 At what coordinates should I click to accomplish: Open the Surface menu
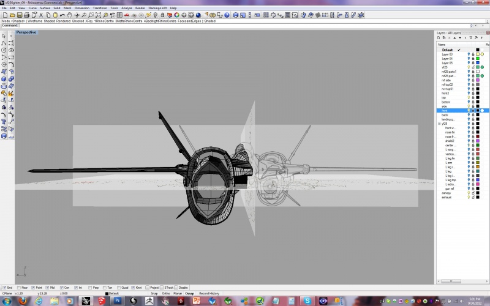tap(45, 8)
